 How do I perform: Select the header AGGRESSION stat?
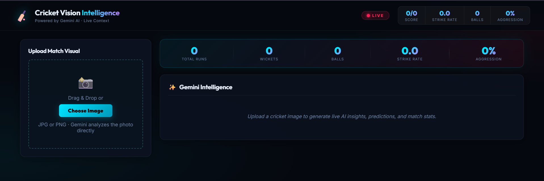(510, 16)
